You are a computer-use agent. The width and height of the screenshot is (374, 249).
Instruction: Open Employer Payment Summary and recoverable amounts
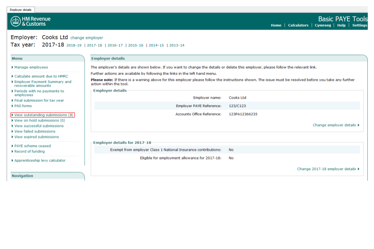[x=43, y=84]
